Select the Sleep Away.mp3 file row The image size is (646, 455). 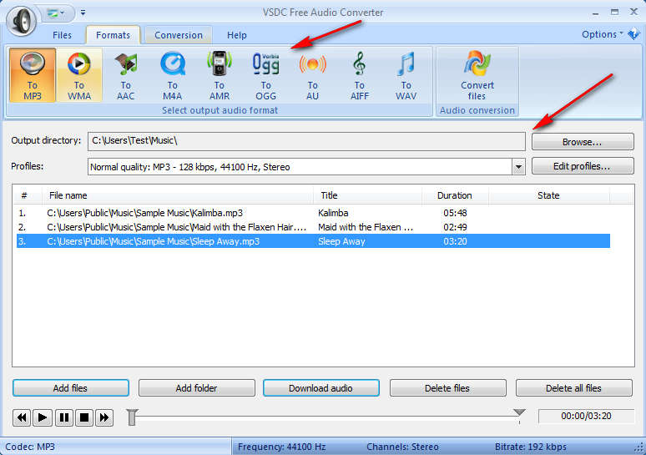[313, 241]
